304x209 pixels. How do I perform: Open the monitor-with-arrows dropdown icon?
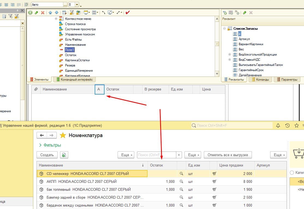111,13
